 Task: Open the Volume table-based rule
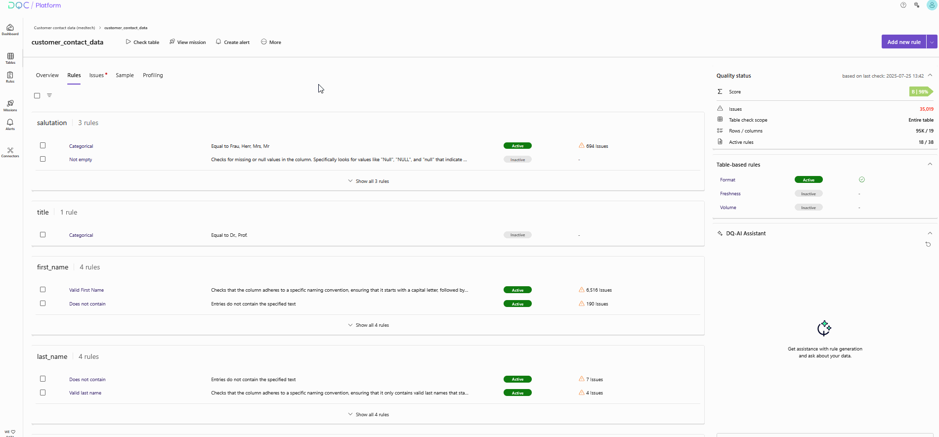pyautogui.click(x=728, y=208)
